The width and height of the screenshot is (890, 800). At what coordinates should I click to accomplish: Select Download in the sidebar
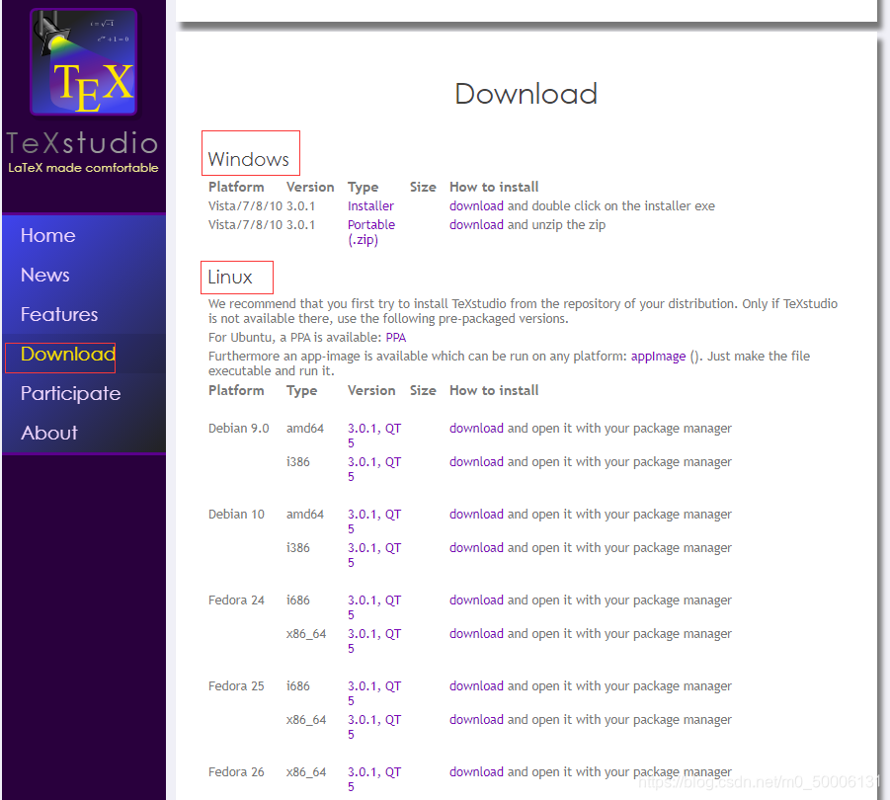[67, 354]
